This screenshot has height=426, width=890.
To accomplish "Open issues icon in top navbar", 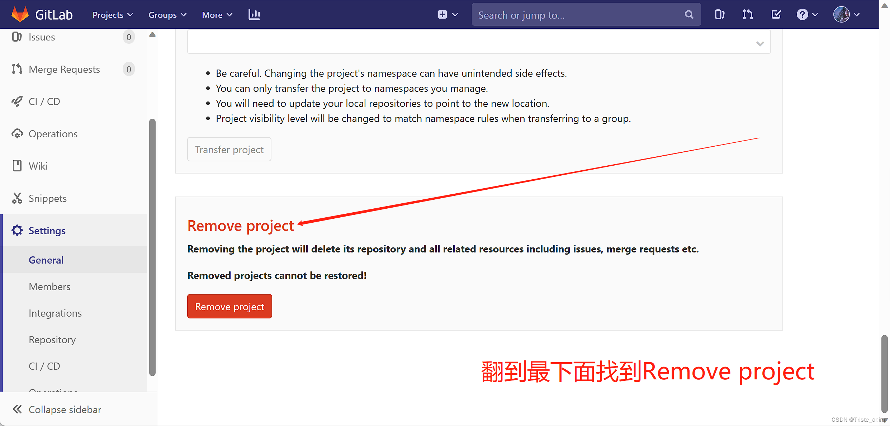I will (x=719, y=15).
